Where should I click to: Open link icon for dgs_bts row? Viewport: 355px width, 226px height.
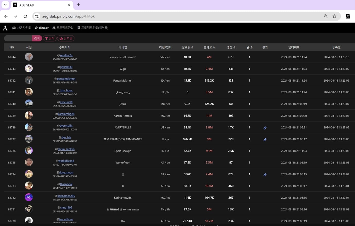point(265,140)
